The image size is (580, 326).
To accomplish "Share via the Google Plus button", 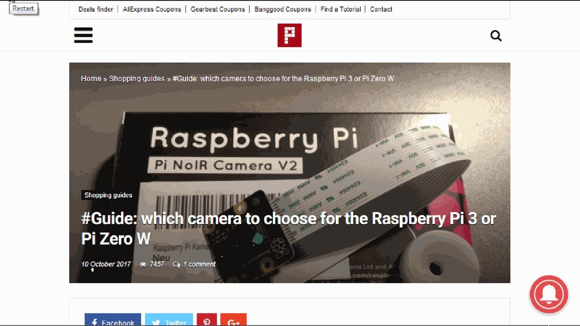I will [x=233, y=319].
